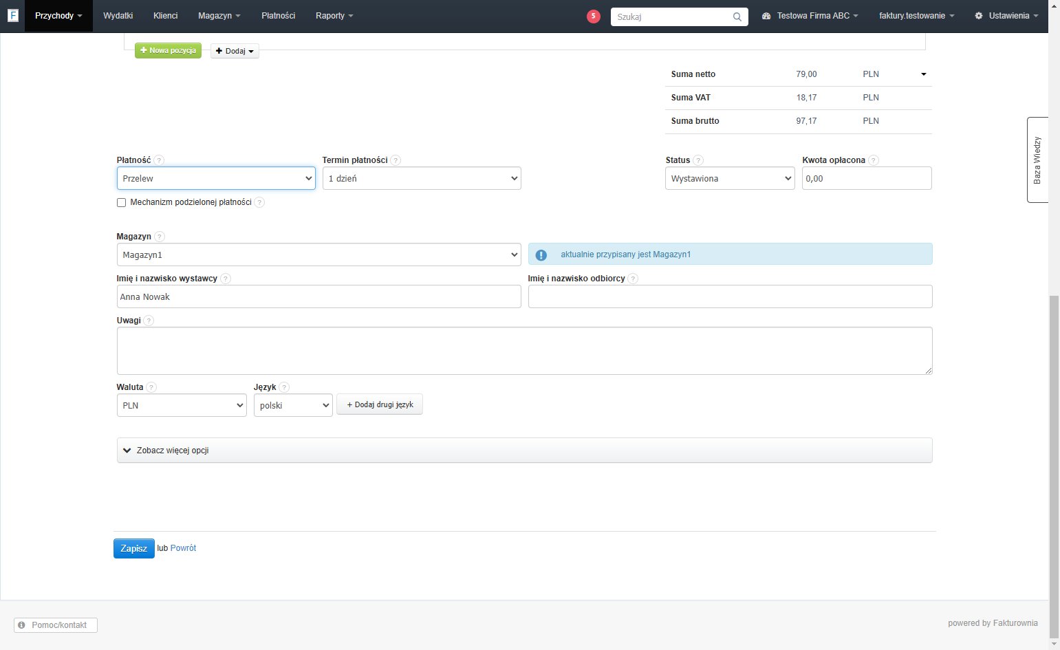
Task: Open the Magazyn menu in navbar
Action: coord(219,16)
